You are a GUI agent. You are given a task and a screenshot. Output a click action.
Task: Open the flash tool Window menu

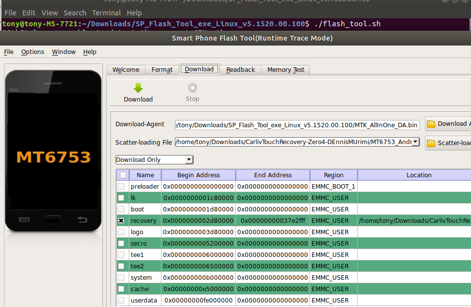coord(63,51)
